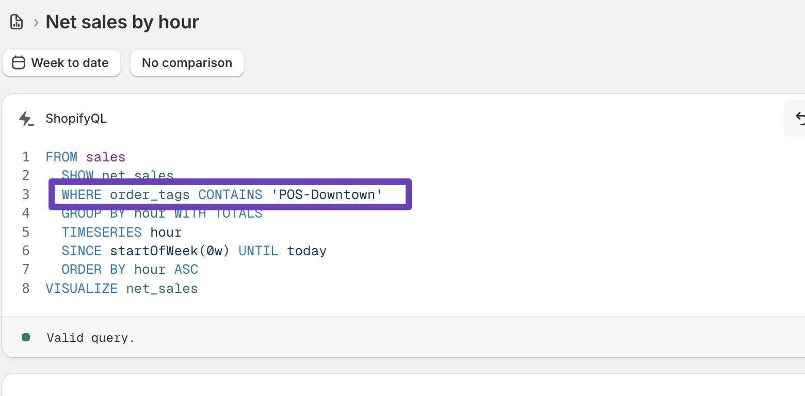The image size is (805, 396).
Task: Open the Week to date range picker
Action: (x=61, y=63)
